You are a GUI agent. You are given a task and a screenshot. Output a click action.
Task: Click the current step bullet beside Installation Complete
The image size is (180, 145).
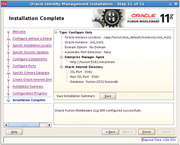pos(8,100)
